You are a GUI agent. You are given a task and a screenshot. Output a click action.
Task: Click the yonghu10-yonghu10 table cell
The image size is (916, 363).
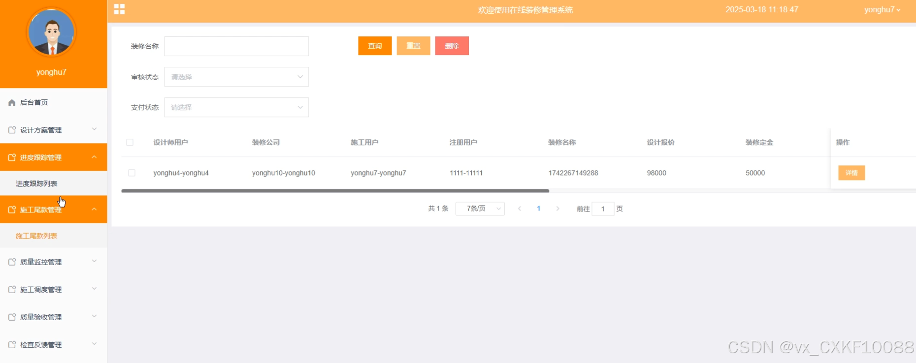(x=284, y=173)
